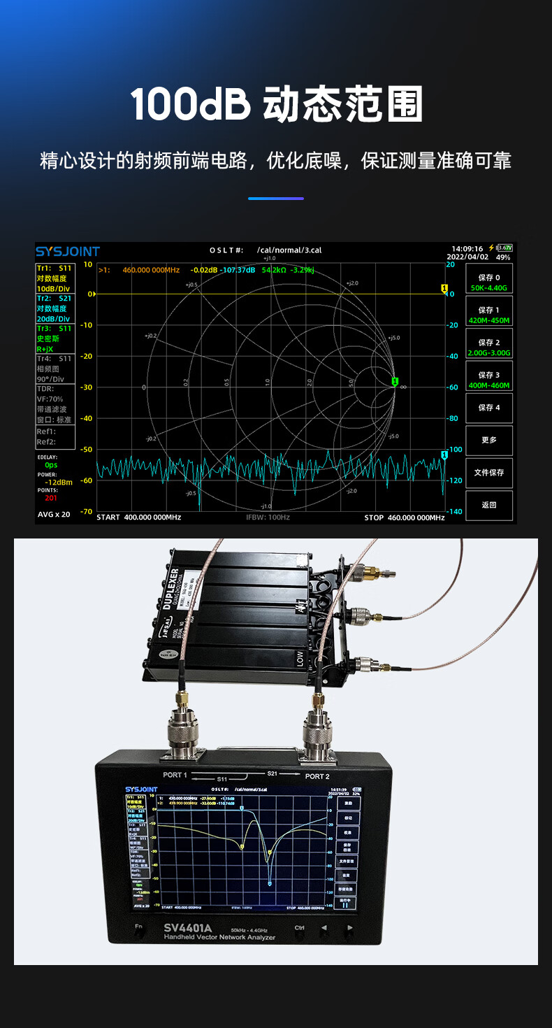Toggle trace Tr2 S21 log magnitude
The height and width of the screenshot is (1028, 552).
[x=54, y=308]
